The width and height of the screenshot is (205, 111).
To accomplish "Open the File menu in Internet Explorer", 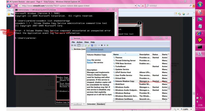I will (9, 10).
